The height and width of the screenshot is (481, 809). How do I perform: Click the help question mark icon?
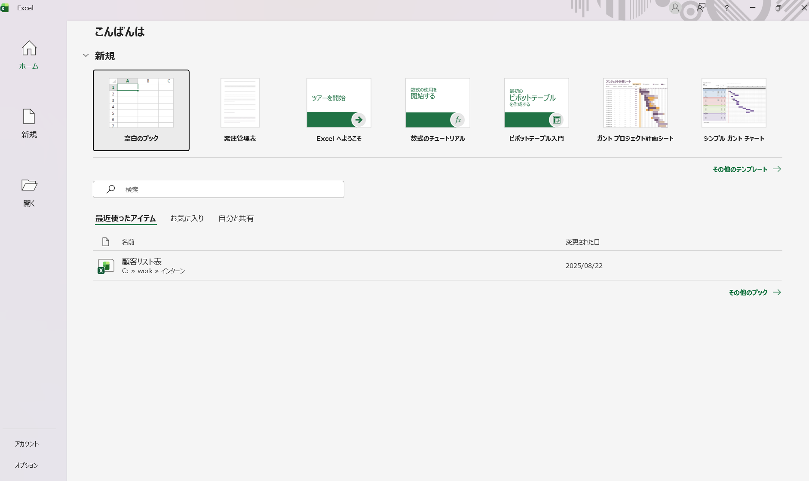coord(727,8)
